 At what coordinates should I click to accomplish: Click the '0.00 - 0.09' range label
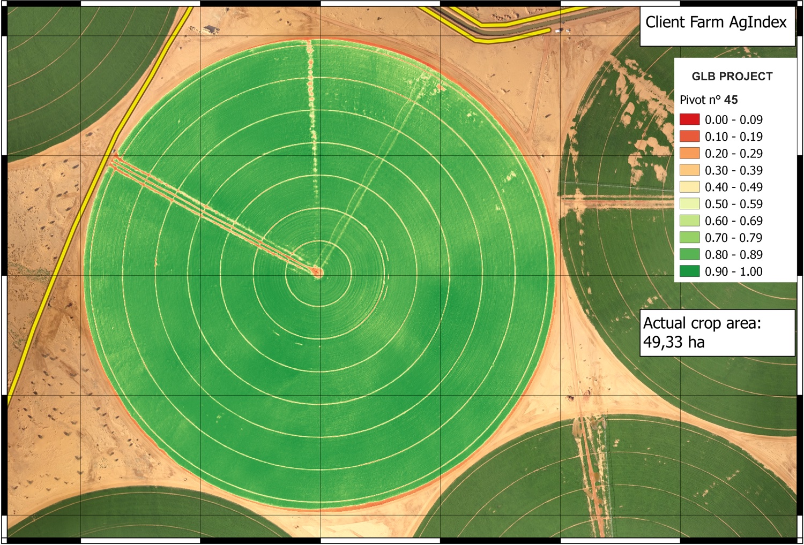click(734, 120)
